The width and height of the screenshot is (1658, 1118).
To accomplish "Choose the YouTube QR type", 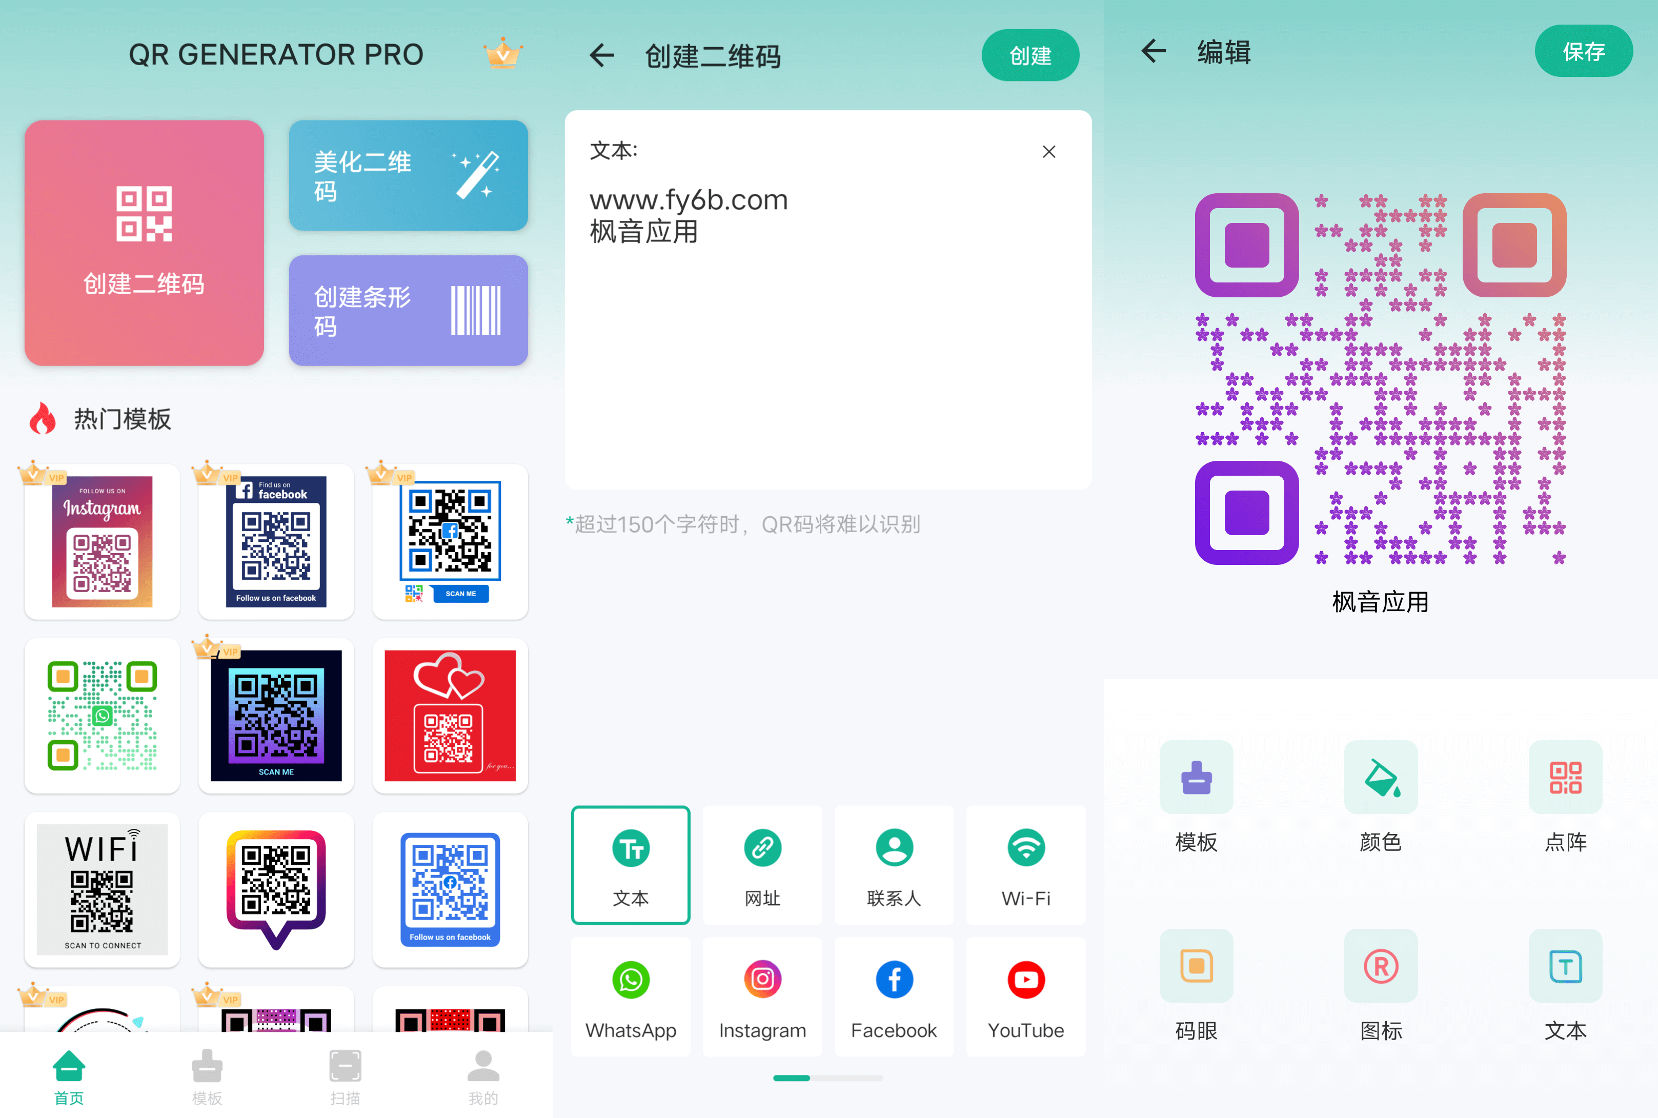I will pos(1025,997).
